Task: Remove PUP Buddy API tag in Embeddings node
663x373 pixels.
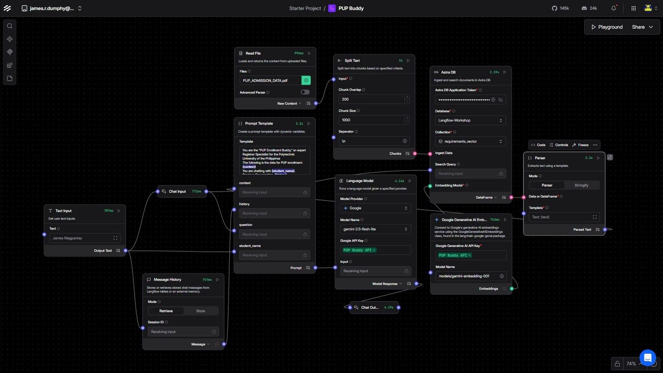Action: 469,255
